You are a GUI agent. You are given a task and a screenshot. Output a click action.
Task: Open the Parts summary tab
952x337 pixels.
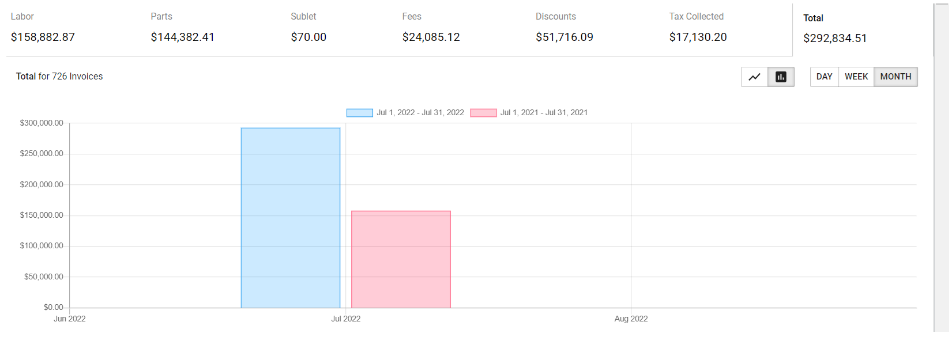pos(182,28)
